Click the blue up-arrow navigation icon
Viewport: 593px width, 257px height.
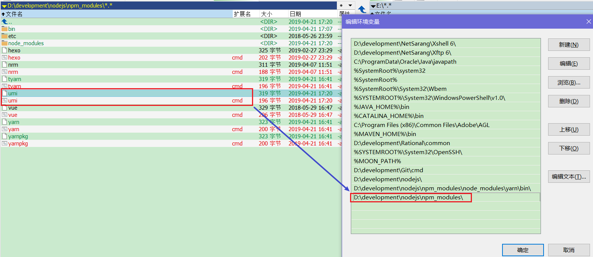(x=362, y=9)
